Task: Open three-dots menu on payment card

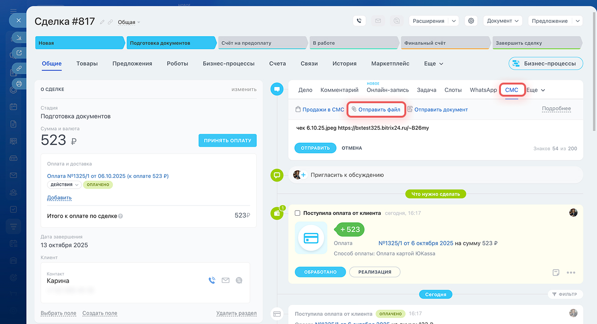Action: click(x=571, y=273)
